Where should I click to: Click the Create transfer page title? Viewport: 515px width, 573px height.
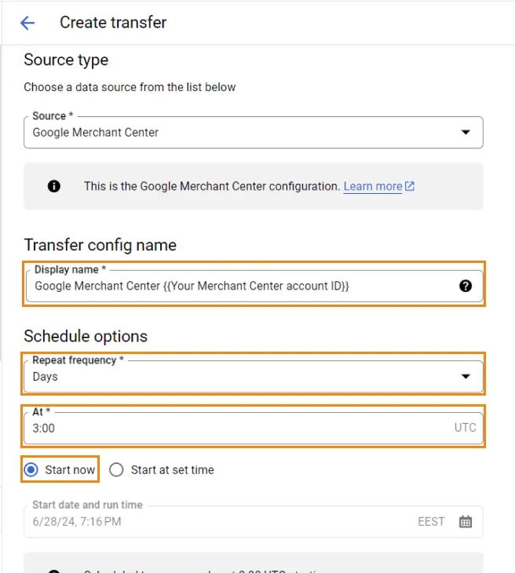[x=113, y=23]
